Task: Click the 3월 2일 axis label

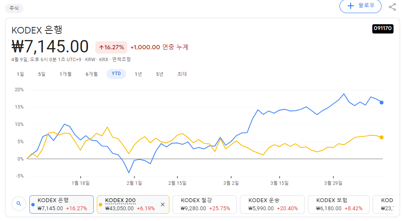Action: point(231,183)
